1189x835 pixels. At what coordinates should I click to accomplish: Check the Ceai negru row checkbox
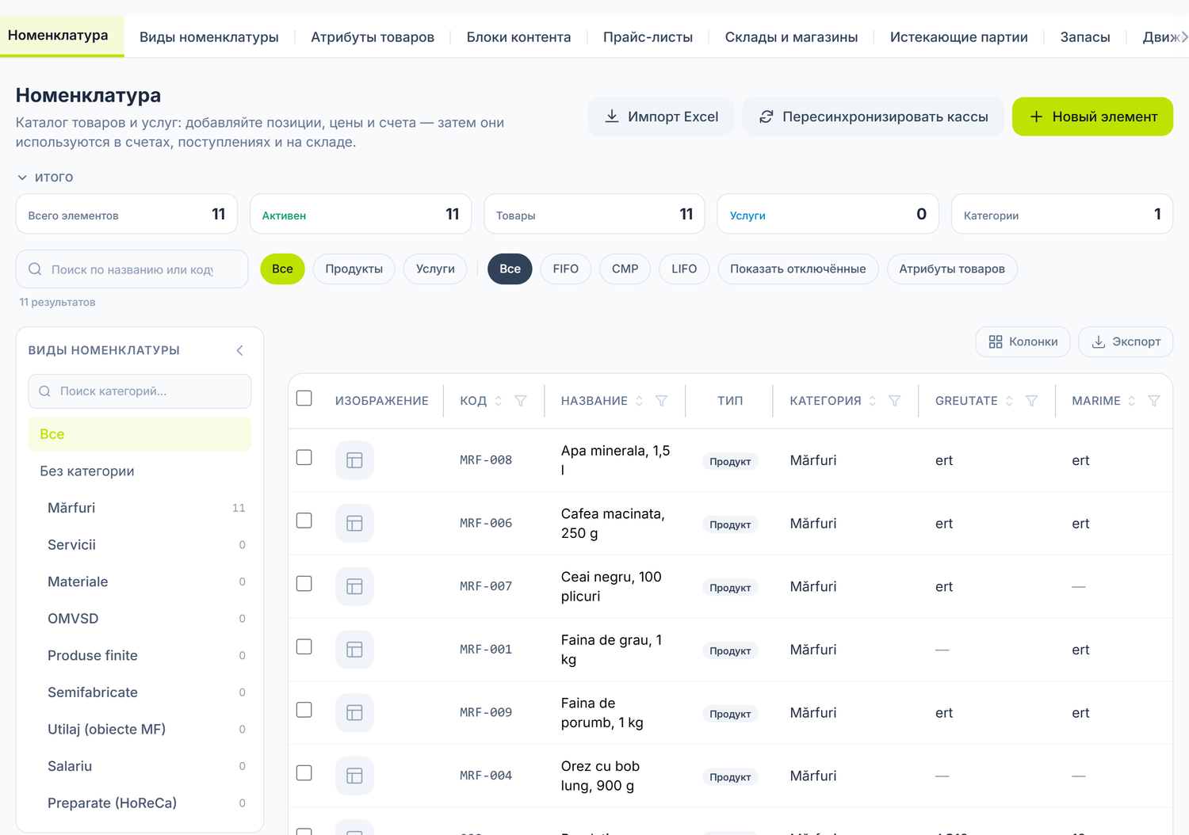(x=304, y=584)
